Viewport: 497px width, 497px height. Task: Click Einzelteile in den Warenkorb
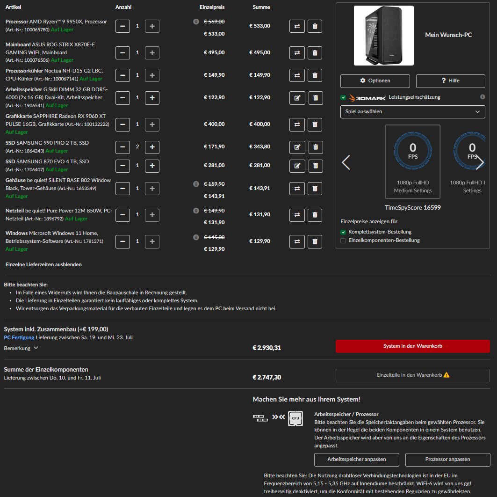tap(413, 375)
